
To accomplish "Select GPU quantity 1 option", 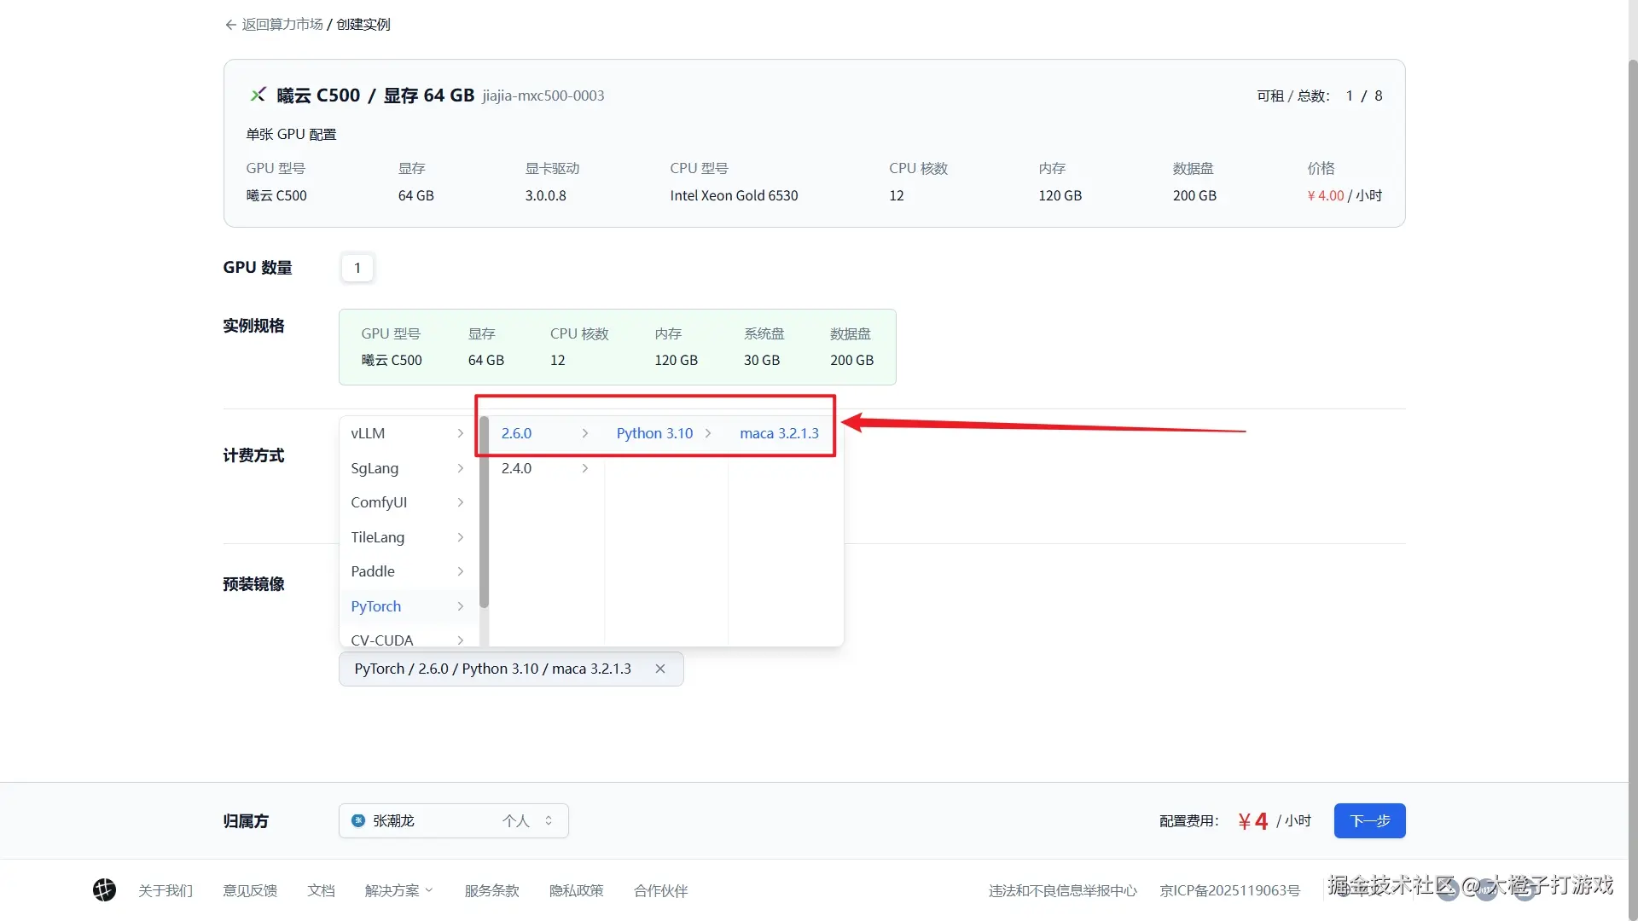I will point(357,268).
